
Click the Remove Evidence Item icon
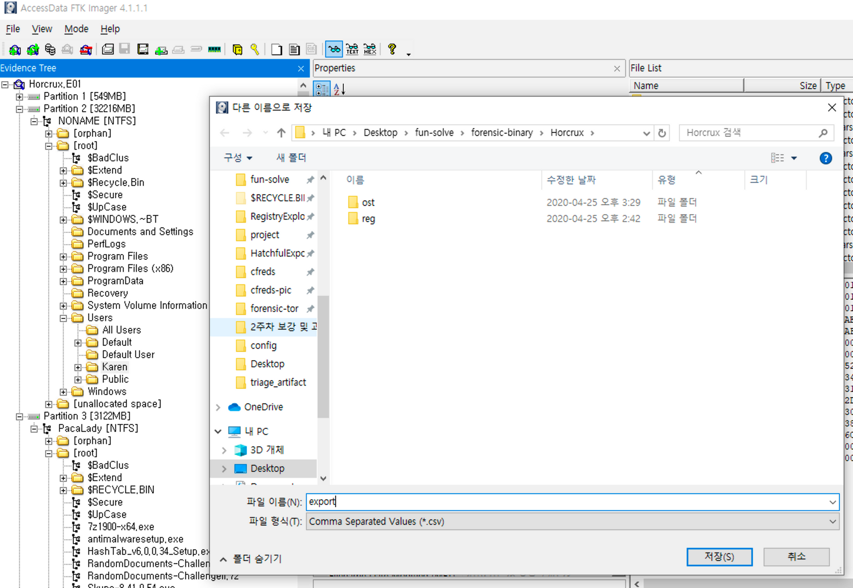(x=67, y=49)
